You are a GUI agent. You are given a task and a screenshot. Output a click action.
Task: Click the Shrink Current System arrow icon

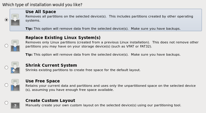click(15, 68)
